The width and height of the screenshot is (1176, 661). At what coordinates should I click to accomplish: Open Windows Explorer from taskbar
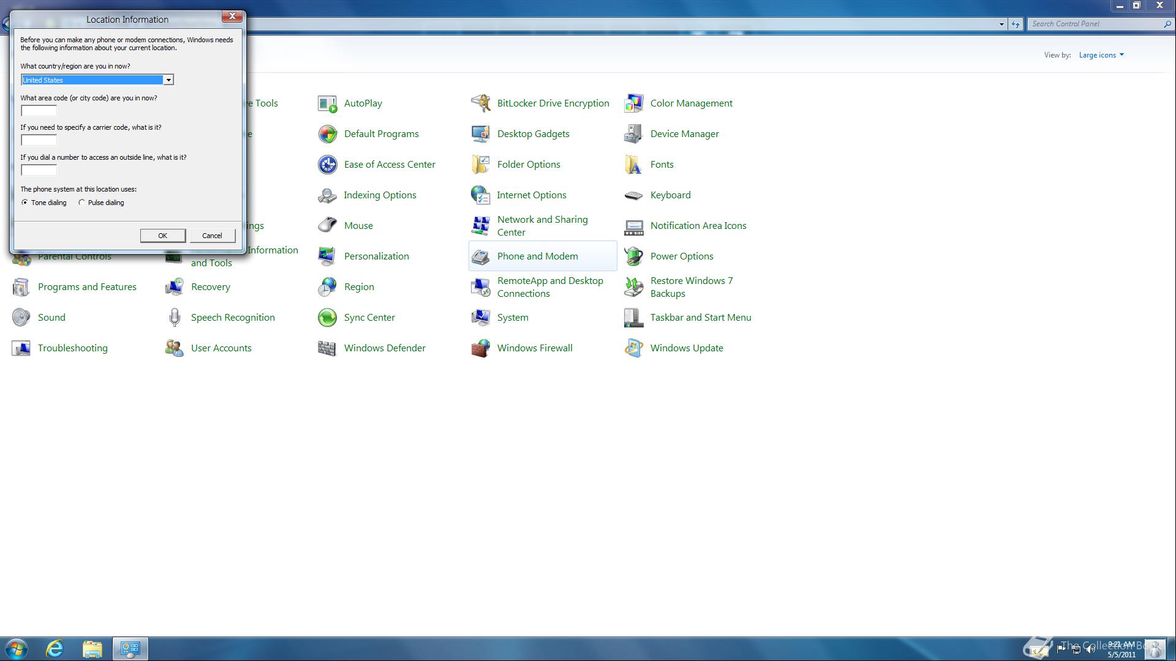point(92,649)
